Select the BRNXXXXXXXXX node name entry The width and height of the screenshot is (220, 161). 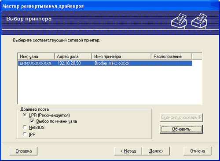tap(36, 64)
